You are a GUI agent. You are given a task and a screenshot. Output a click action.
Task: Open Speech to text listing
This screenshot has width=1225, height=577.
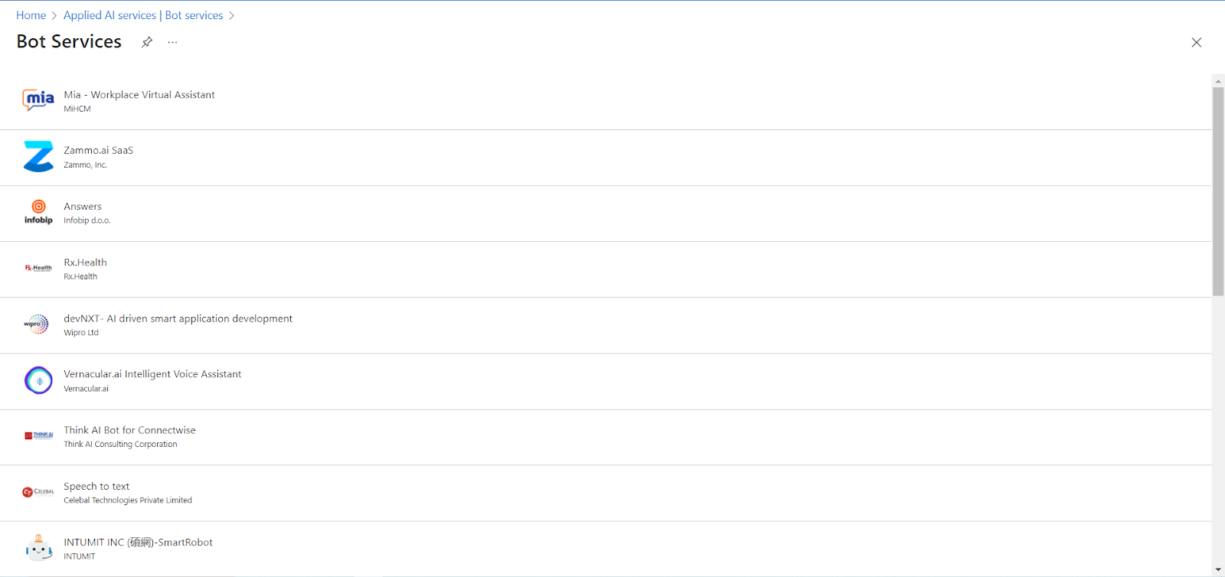click(96, 486)
